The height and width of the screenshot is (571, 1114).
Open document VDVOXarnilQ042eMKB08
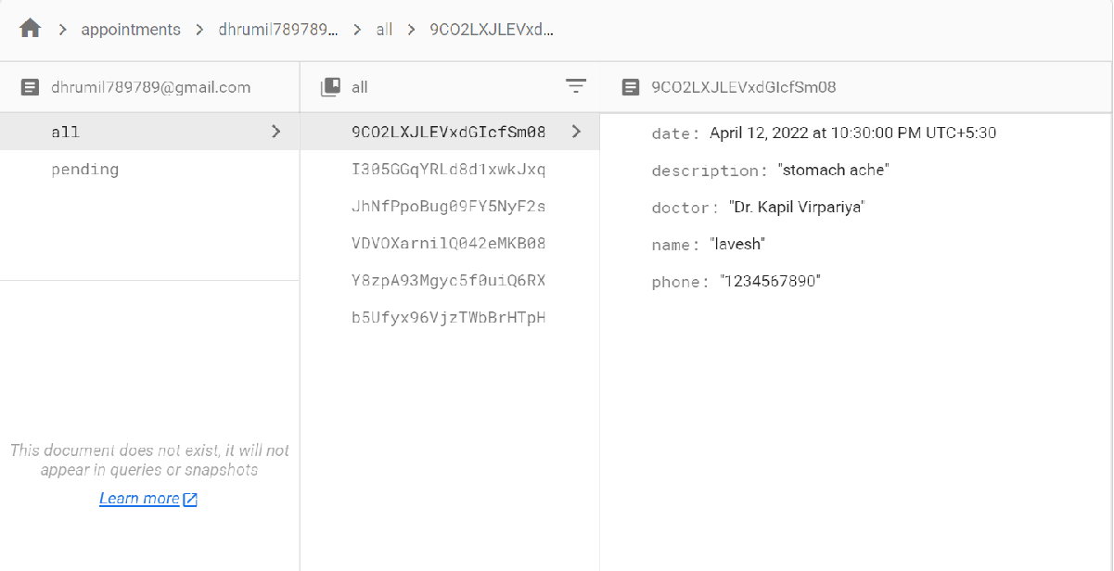tap(449, 243)
